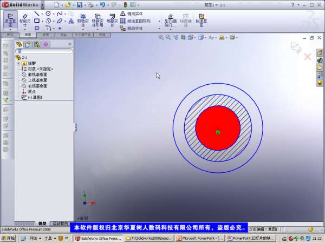Select the Circle sketch tool
The height and width of the screenshot is (243, 325).
48,14
